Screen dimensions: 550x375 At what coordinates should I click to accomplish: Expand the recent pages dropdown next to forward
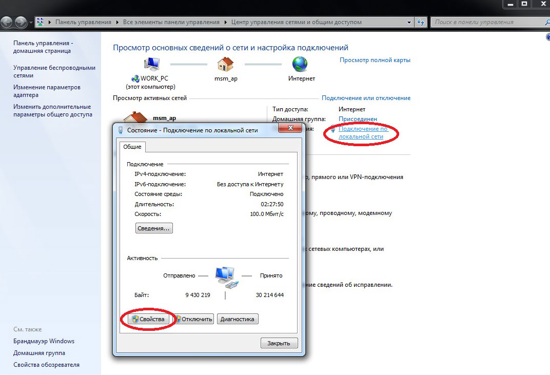point(31,23)
